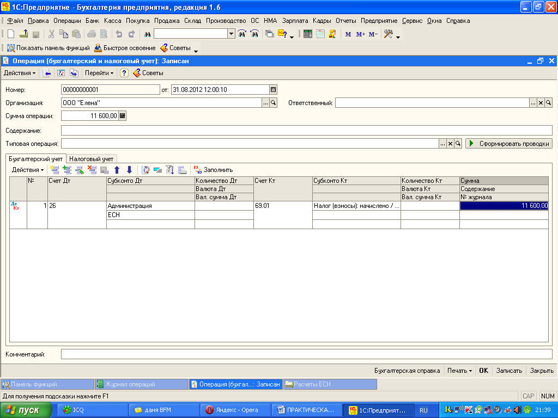
Task: Expand the small arrow after Советы toolbar
Action: (x=196, y=51)
